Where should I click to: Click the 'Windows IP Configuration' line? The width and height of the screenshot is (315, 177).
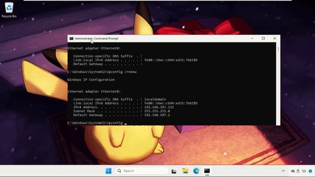(91, 80)
